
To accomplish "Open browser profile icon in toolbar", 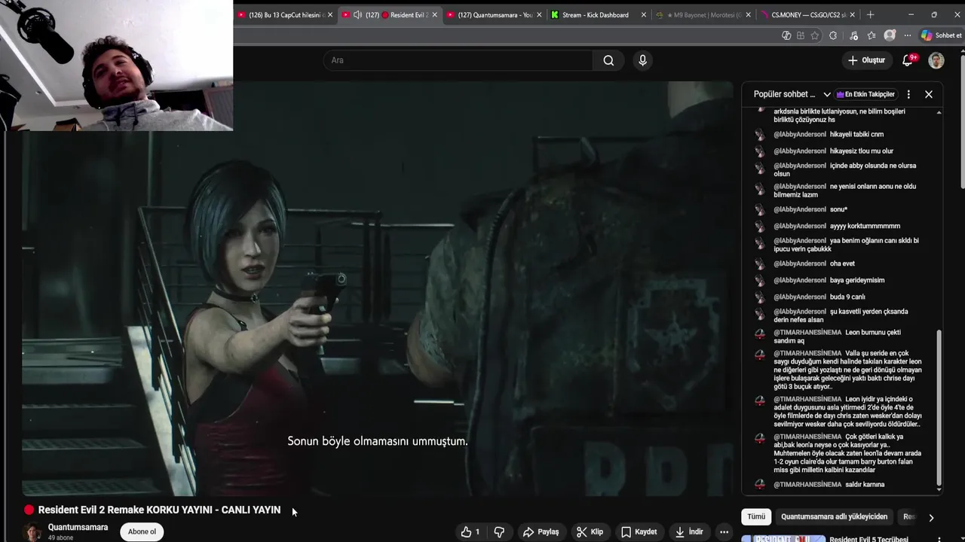I will [x=890, y=35].
